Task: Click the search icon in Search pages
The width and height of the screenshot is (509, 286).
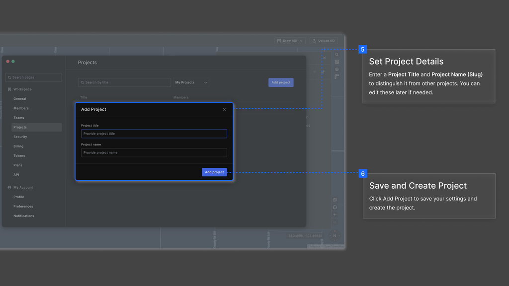Action: 9,77
